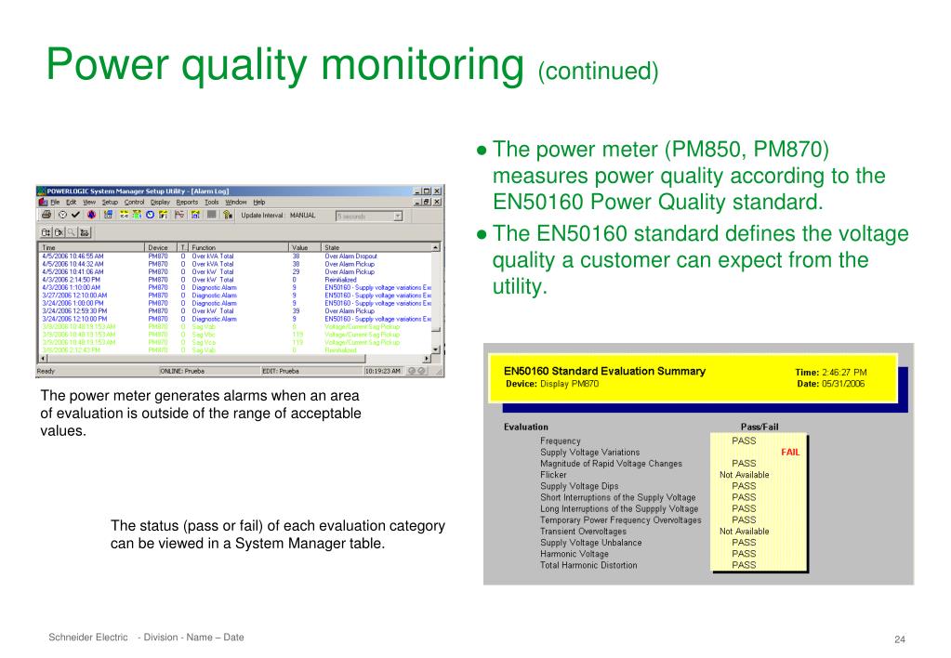
Task: Click the clock icon beside the printer
Action: tap(62, 215)
